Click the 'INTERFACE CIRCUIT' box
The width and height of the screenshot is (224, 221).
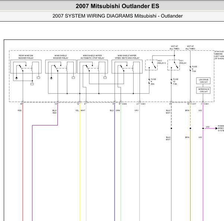203,90
